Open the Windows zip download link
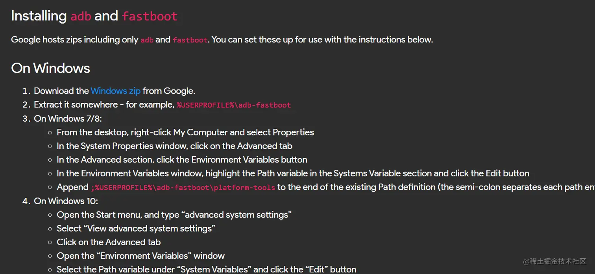 coord(115,91)
